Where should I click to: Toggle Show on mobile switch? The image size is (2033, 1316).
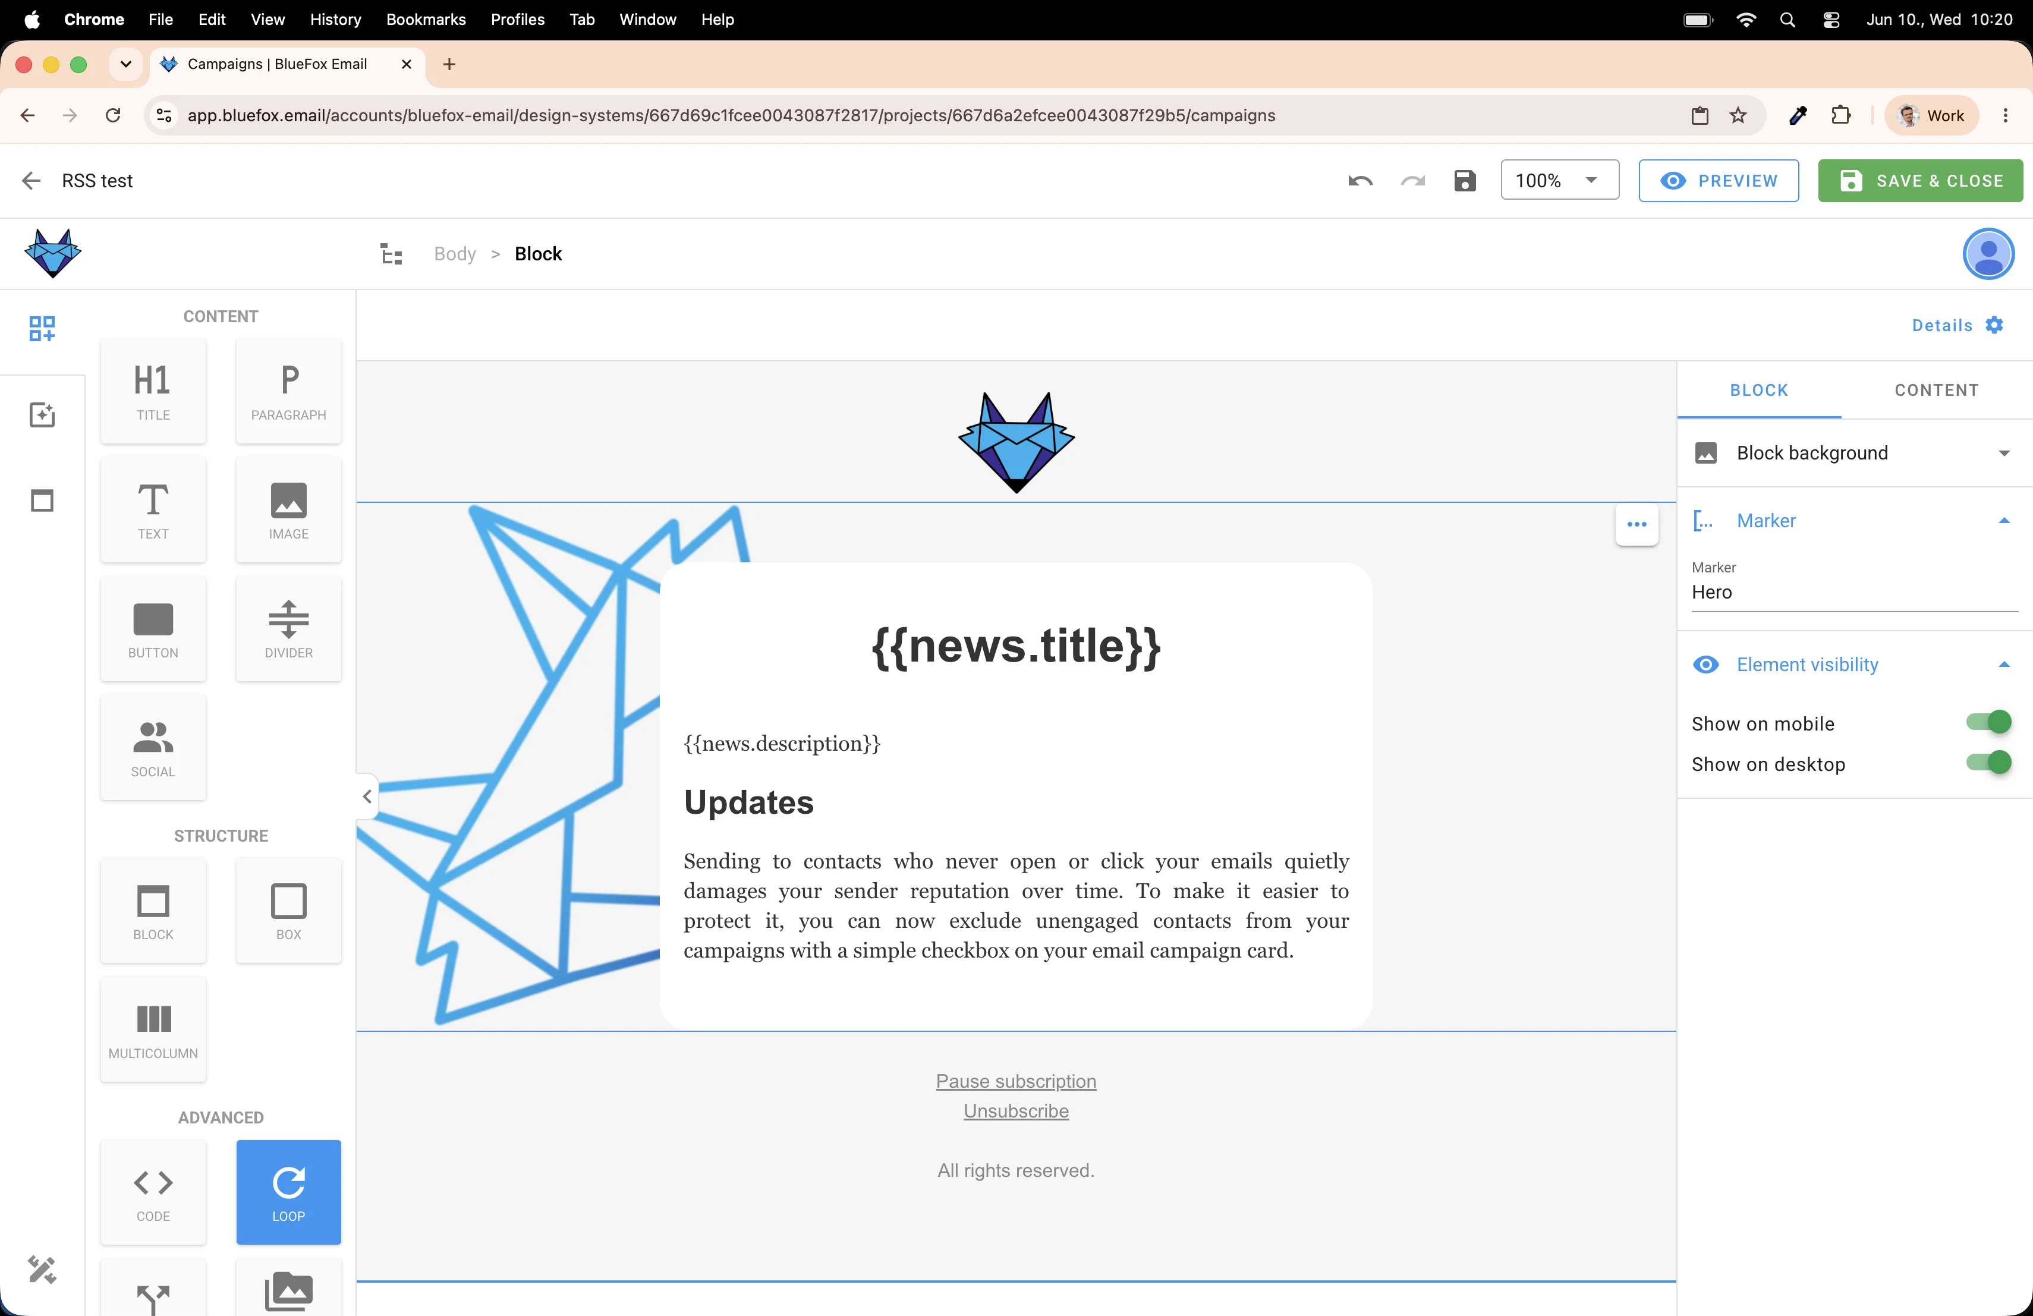(x=1988, y=722)
